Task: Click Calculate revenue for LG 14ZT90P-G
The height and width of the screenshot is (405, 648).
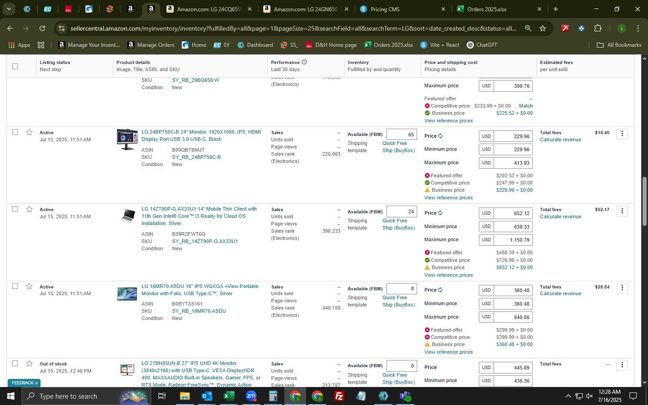Action: coord(560,216)
